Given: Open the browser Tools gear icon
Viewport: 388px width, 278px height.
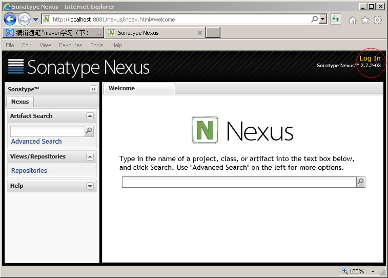Looking at the screenshot, I should tap(378, 20).
